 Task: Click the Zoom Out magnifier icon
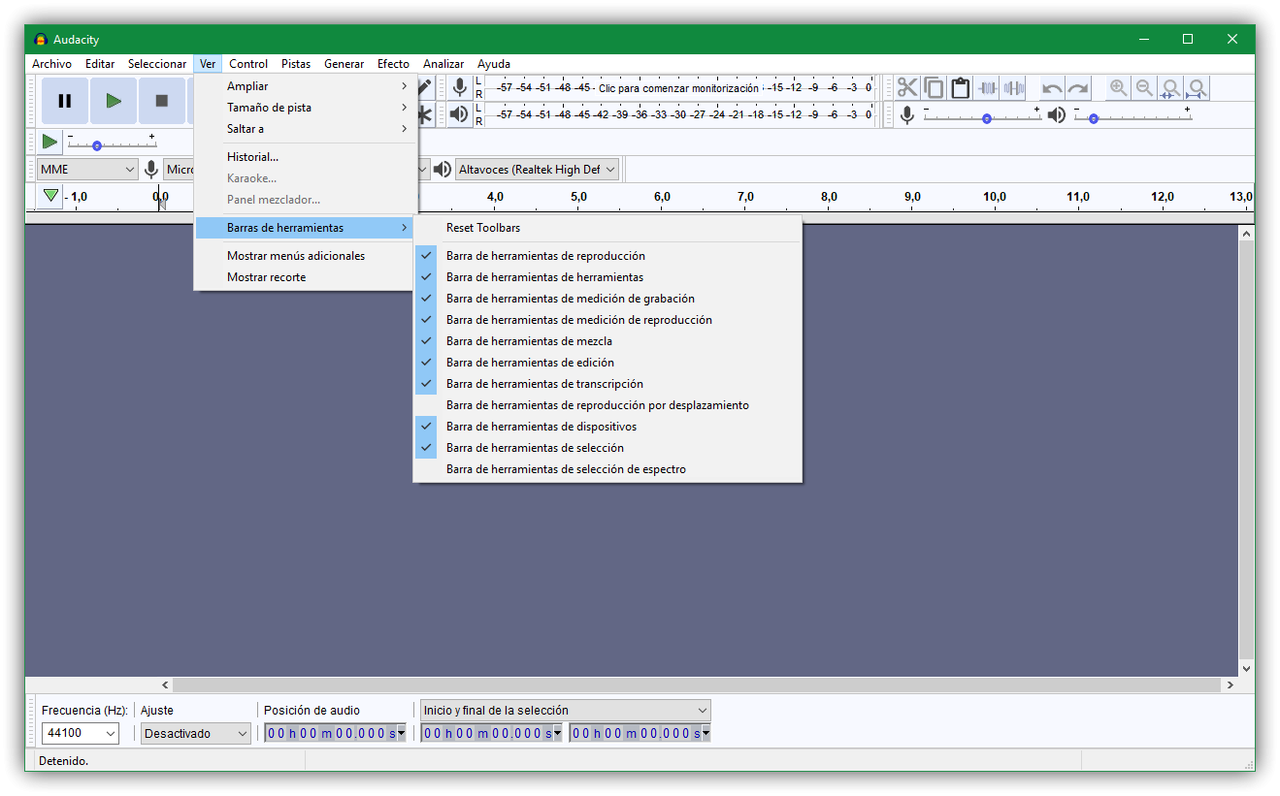1145,88
